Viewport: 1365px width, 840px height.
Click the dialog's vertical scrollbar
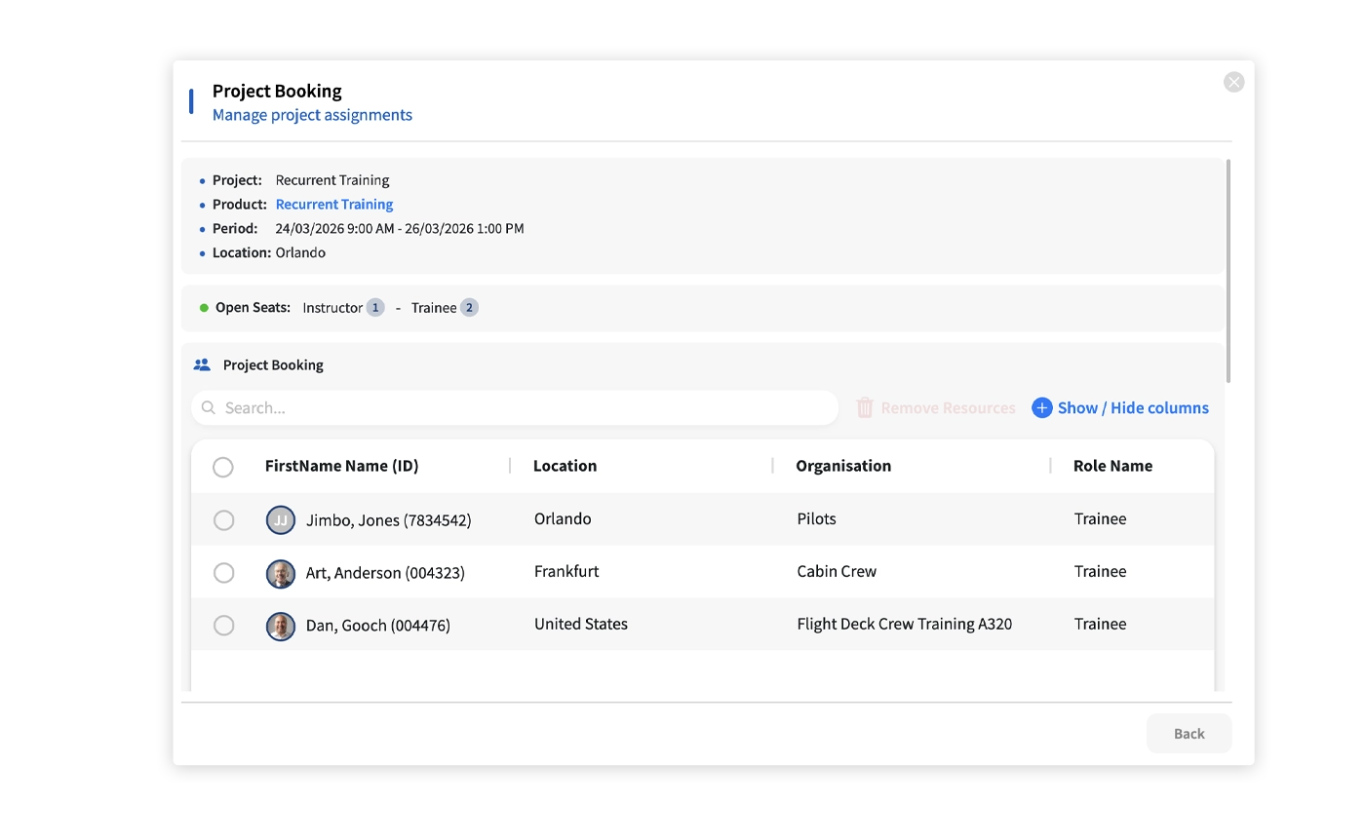(1228, 271)
